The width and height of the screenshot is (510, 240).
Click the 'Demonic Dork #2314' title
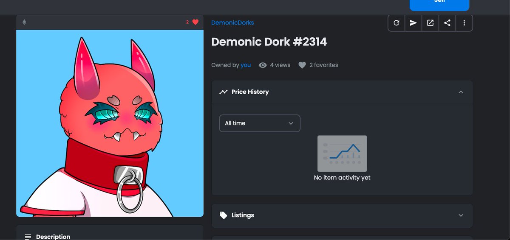coord(269,42)
